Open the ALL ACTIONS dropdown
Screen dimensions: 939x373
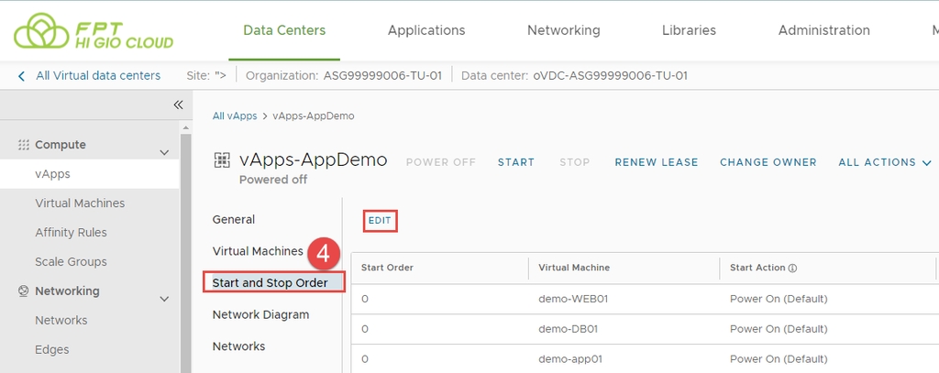point(884,162)
